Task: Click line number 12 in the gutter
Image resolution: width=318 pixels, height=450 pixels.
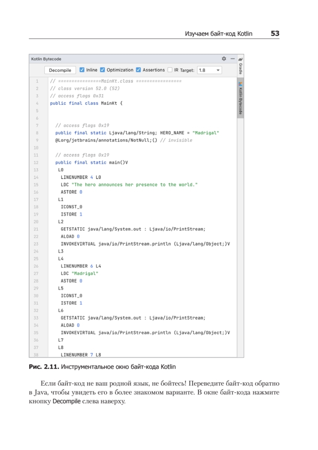Action: [x=36, y=162]
